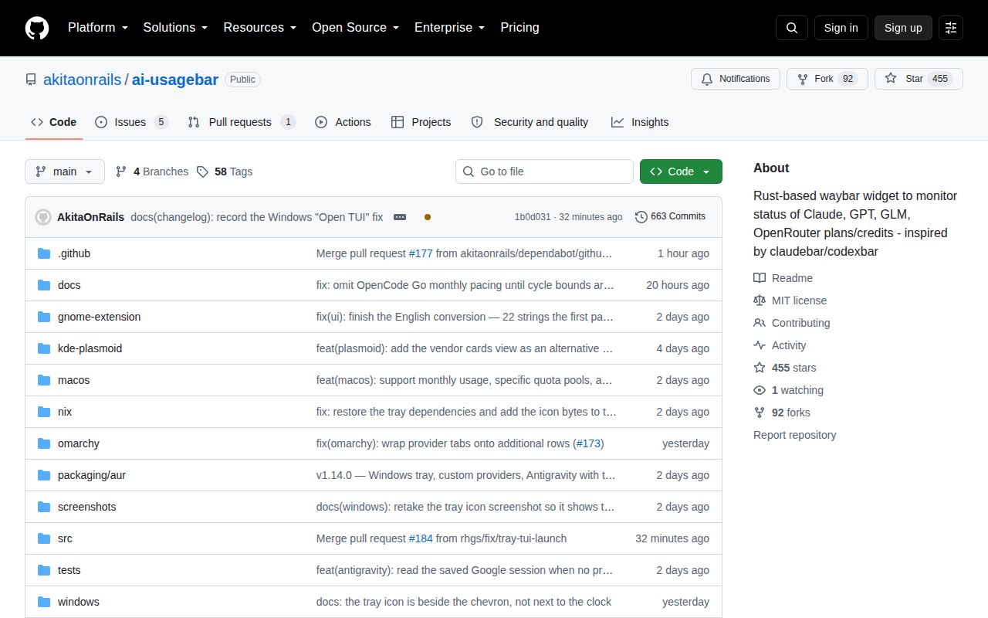Open the Readme link in About

(x=783, y=278)
